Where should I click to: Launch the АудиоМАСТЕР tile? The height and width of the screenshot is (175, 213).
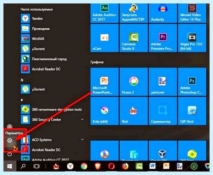pos(133,13)
